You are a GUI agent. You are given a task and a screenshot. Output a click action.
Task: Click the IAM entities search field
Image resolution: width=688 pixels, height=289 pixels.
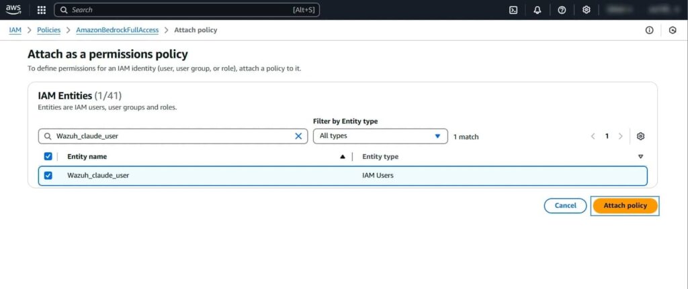173,136
